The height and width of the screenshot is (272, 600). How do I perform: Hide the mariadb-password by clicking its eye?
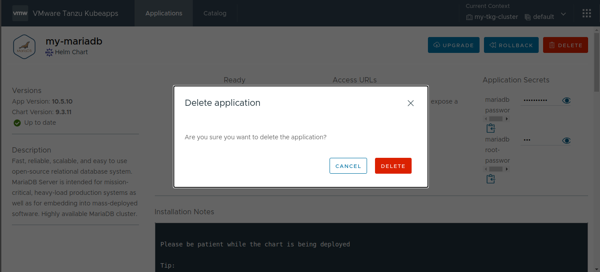[x=566, y=100]
